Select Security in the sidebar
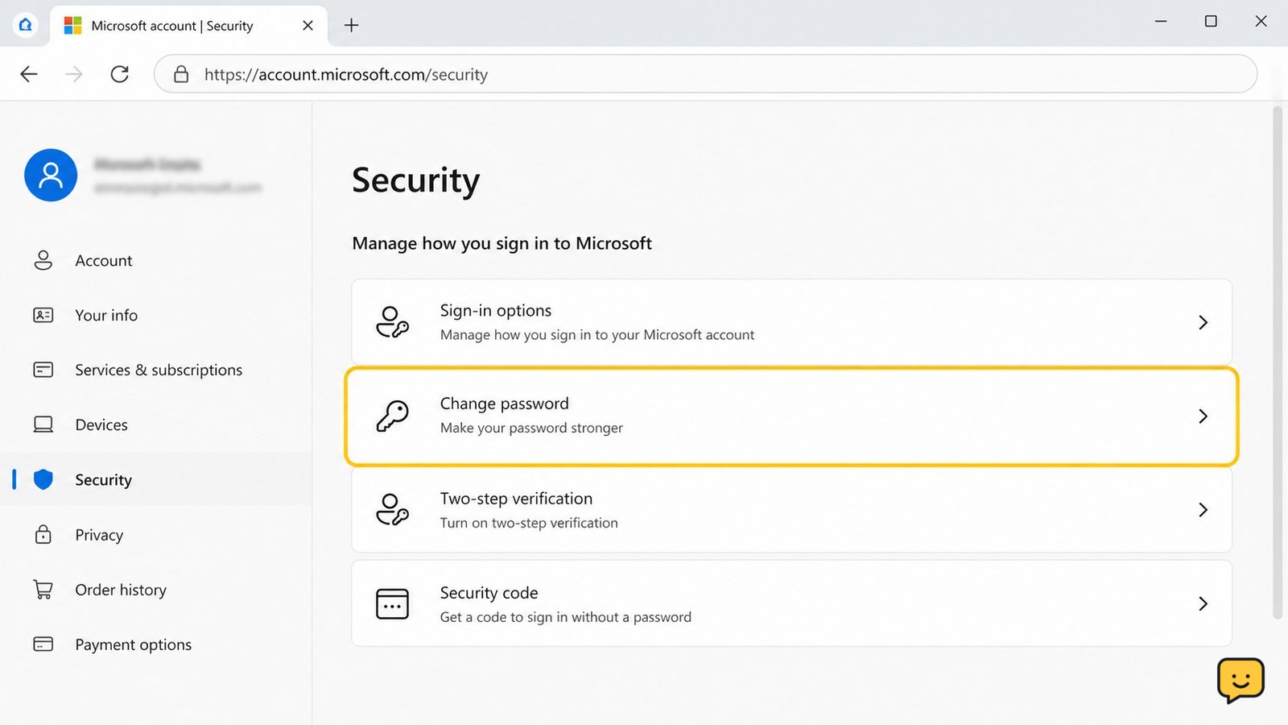Viewport: 1288px width, 725px height. [x=156, y=479]
